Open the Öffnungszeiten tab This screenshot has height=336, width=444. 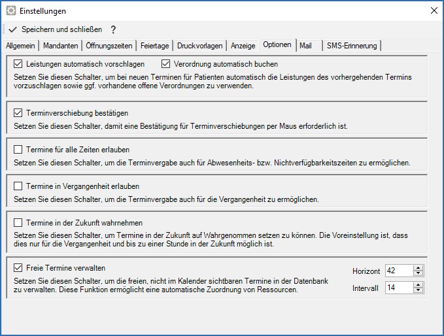(109, 46)
